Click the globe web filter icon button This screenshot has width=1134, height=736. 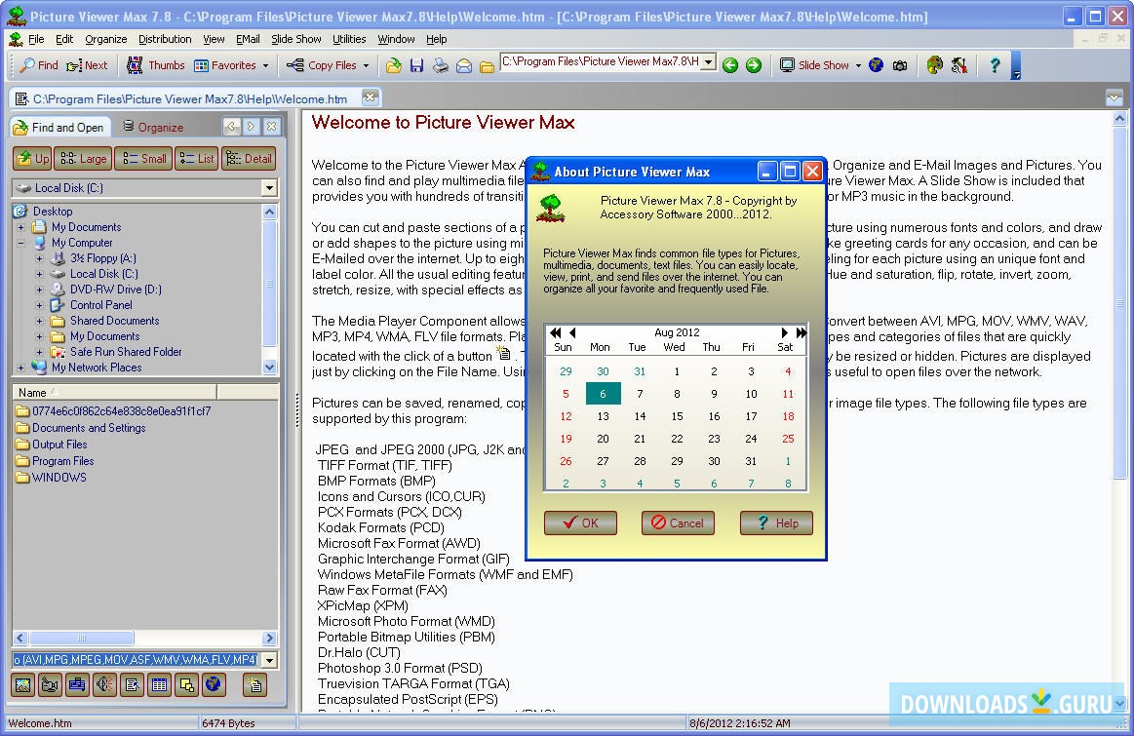(x=214, y=684)
